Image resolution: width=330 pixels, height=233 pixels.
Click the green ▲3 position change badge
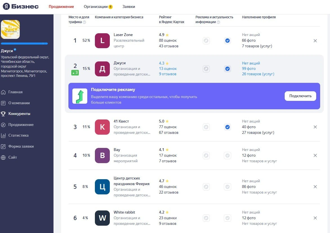pos(75,73)
